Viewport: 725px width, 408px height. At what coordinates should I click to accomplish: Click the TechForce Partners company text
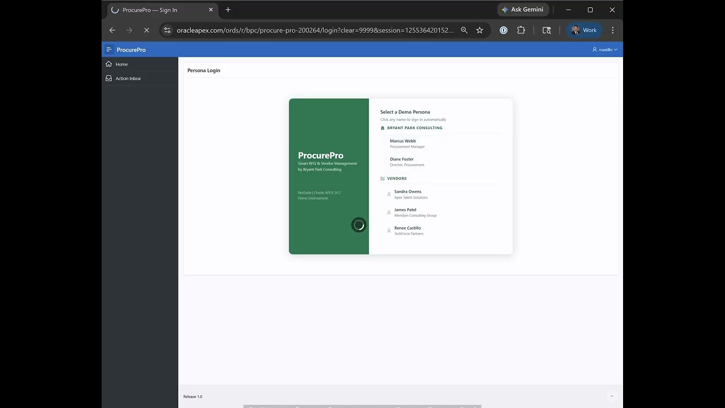(x=409, y=234)
